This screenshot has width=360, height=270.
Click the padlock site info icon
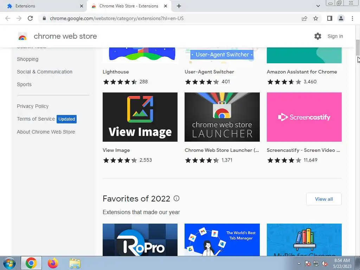[x=45, y=18]
